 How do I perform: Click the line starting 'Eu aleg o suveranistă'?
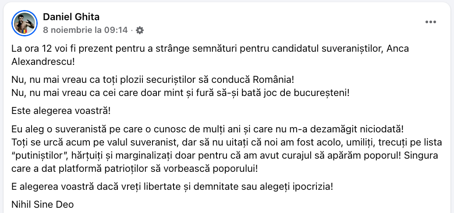[206, 130]
